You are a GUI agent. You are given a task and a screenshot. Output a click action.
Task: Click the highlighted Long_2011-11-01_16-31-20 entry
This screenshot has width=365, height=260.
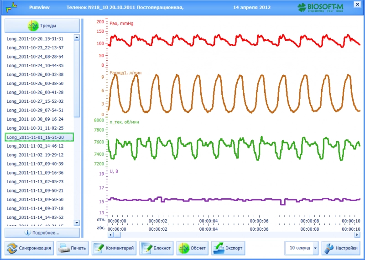[35, 137]
